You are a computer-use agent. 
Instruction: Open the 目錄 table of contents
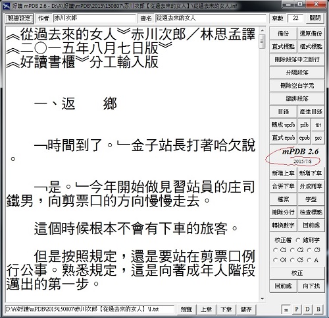point(283,111)
